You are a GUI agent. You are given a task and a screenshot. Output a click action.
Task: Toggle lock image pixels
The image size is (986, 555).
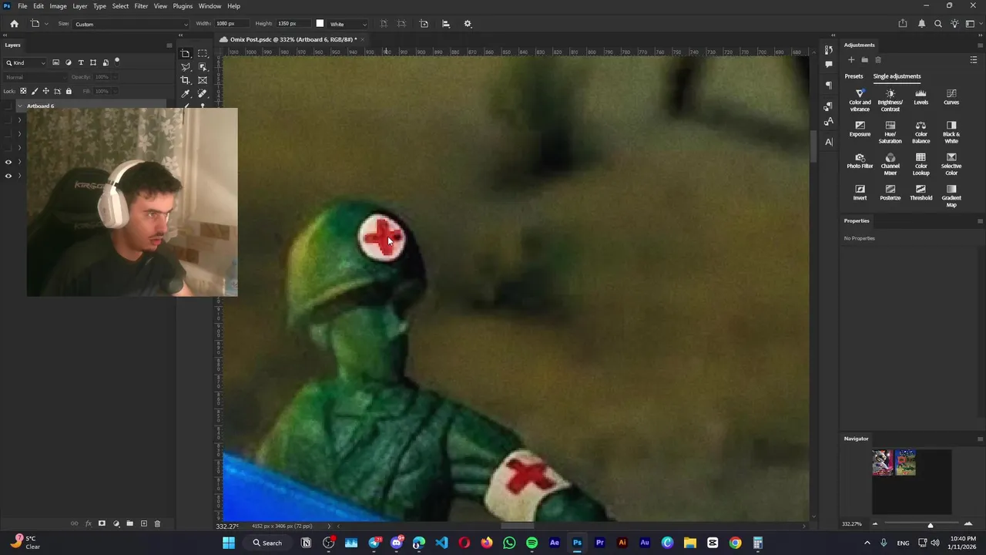[34, 91]
